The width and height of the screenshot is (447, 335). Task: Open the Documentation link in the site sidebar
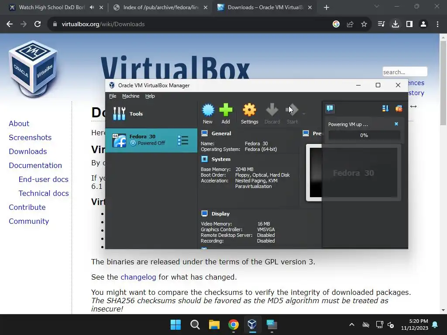click(35, 165)
